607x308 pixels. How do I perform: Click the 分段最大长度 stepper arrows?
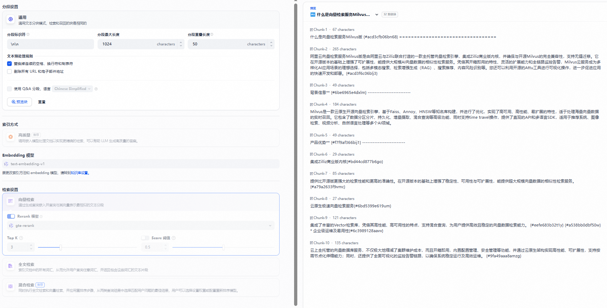click(x=181, y=44)
